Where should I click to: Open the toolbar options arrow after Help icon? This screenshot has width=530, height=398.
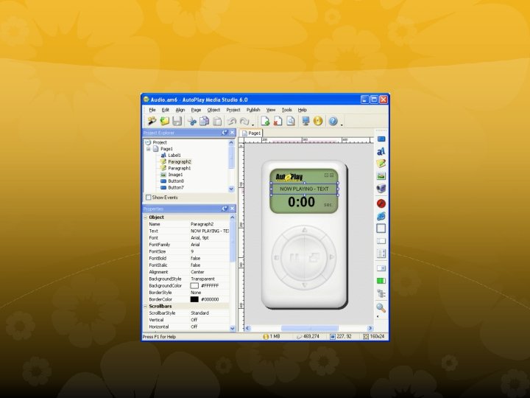click(x=342, y=125)
